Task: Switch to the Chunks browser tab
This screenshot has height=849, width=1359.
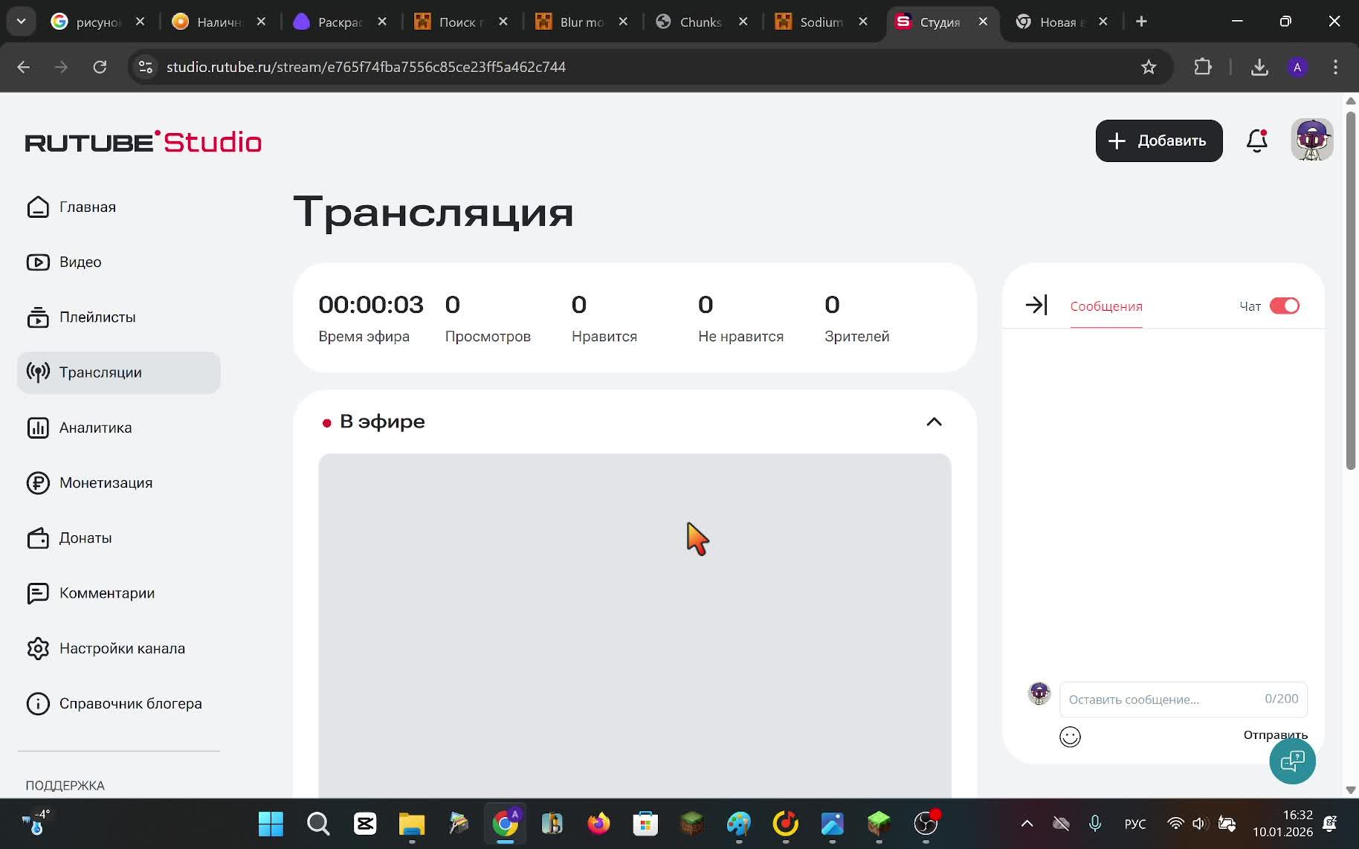Action: pyautogui.click(x=700, y=22)
